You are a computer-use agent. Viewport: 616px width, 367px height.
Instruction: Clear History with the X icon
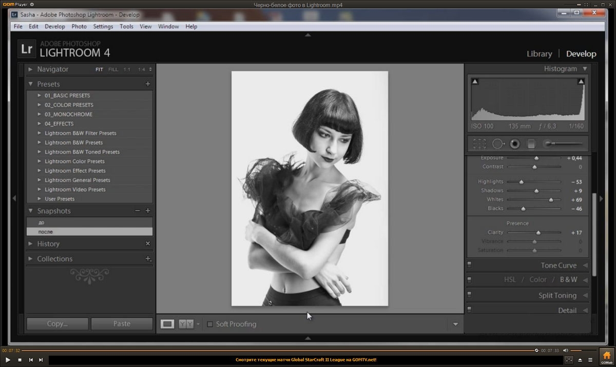click(148, 243)
